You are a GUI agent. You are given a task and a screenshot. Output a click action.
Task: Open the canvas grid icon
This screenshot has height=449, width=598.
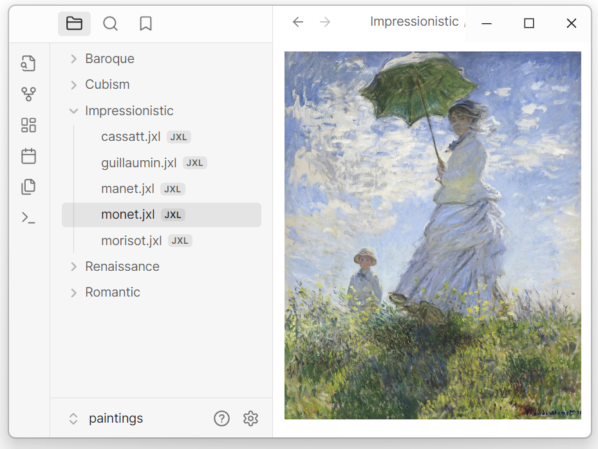click(28, 125)
